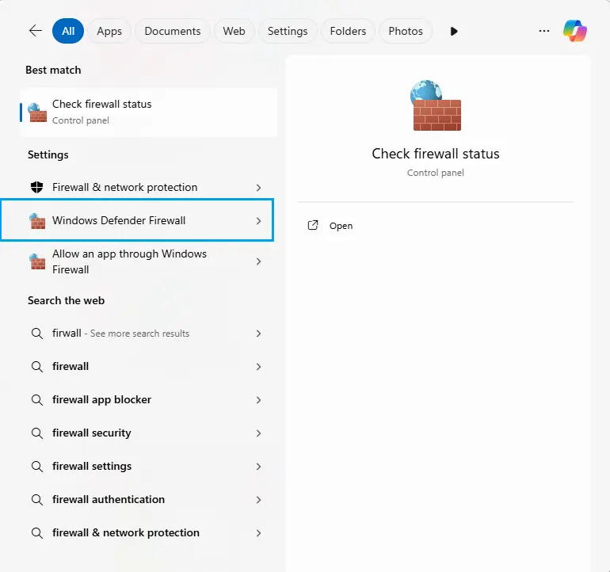The width and height of the screenshot is (610, 572).
Task: Click the icon for Allow an app through Windows Firewall
Action: 37,261
